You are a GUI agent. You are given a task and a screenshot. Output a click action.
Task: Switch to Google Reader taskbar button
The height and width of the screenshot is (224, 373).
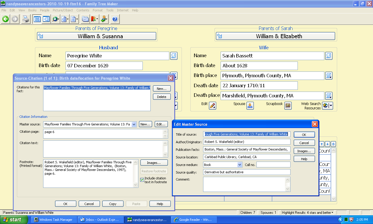[x=193, y=220]
